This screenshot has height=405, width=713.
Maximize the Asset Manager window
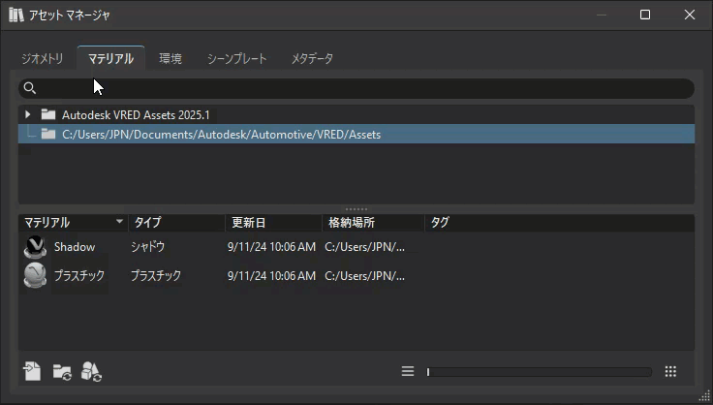pos(645,15)
